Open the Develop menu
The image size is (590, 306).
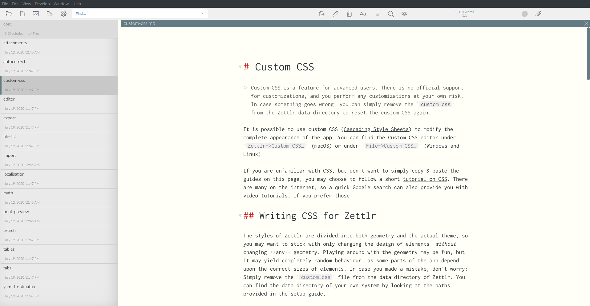pyautogui.click(x=42, y=4)
